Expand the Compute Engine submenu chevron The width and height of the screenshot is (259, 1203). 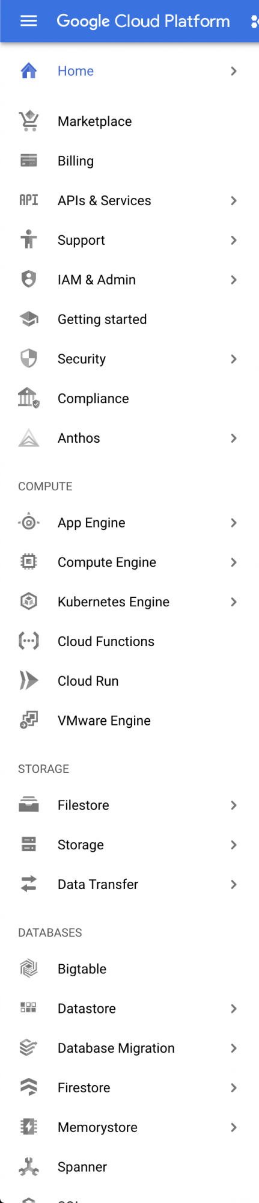tap(234, 562)
